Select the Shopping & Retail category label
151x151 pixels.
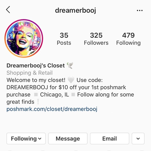coord(29,73)
